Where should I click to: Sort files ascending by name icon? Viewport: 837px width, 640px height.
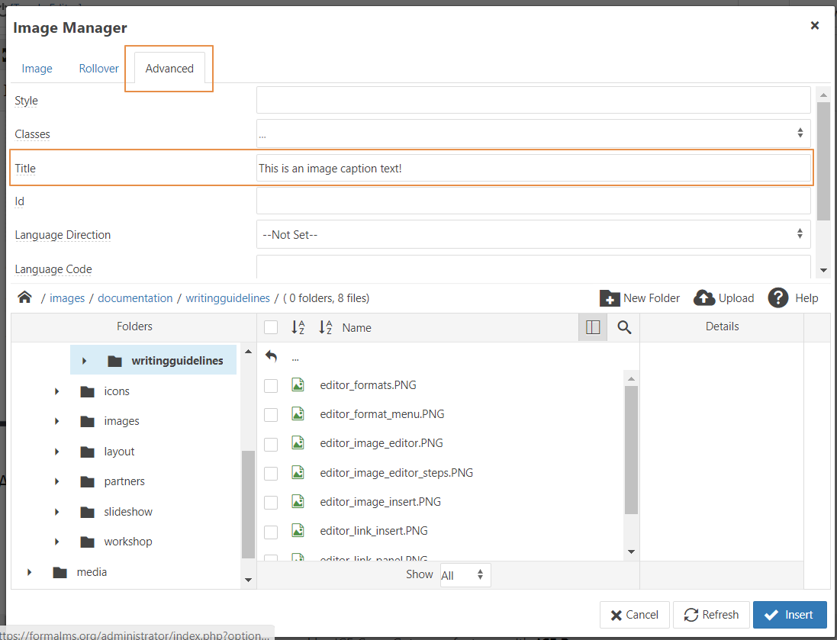[x=298, y=327]
